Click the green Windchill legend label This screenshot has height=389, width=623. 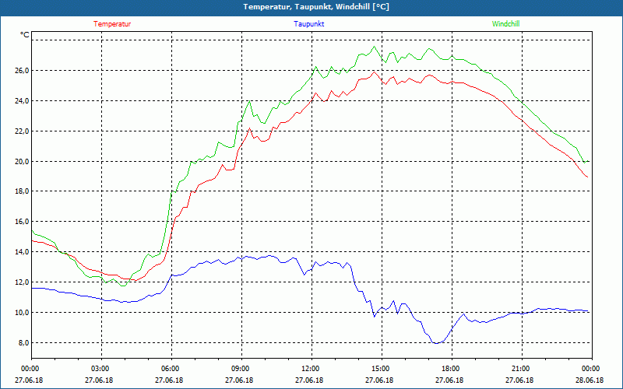tap(505, 24)
